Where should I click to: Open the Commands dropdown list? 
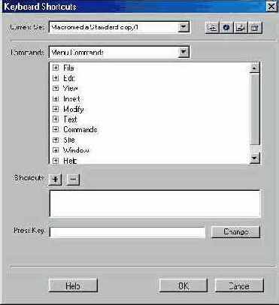pos(183,52)
